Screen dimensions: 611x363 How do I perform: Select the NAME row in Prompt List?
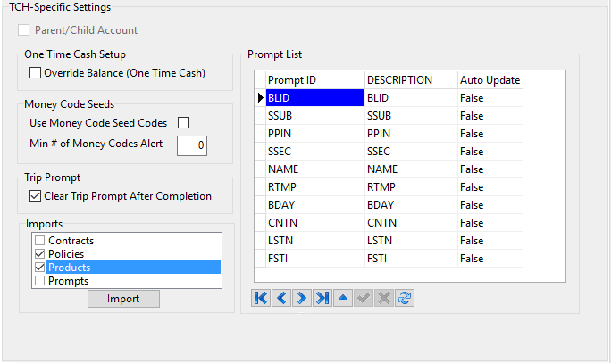click(314, 169)
